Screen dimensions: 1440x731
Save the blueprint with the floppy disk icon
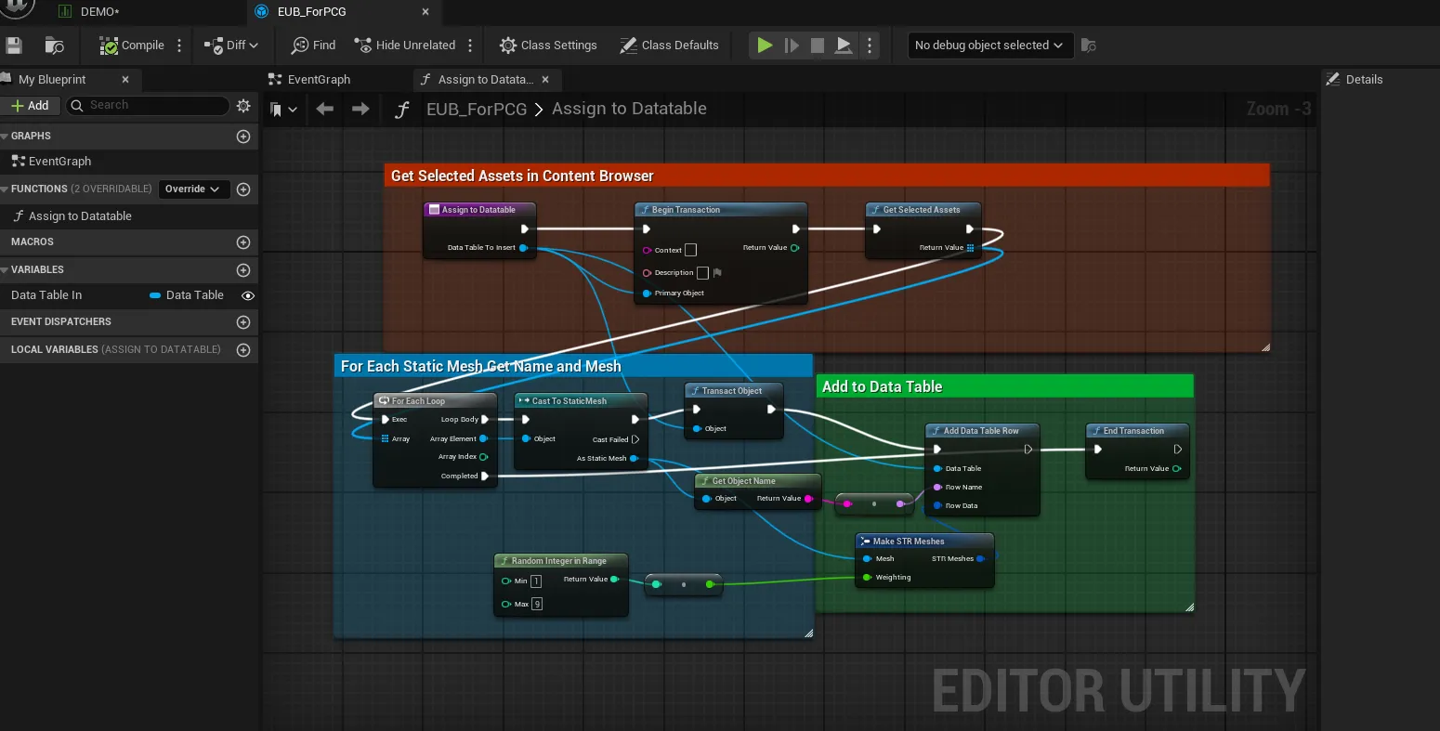point(13,45)
